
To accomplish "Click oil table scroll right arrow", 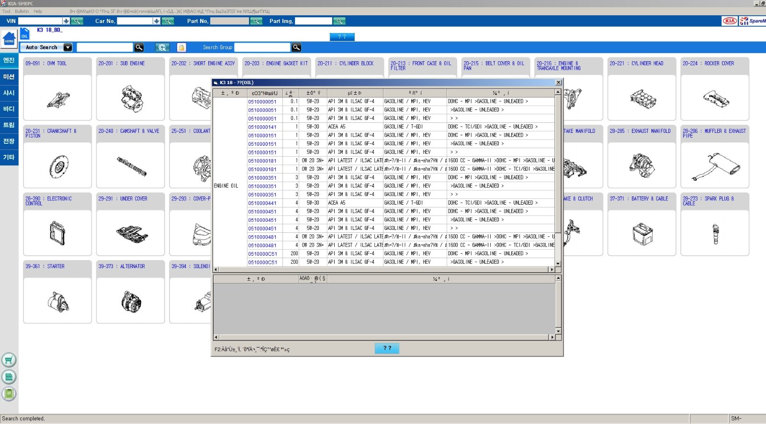I will pos(552,270).
